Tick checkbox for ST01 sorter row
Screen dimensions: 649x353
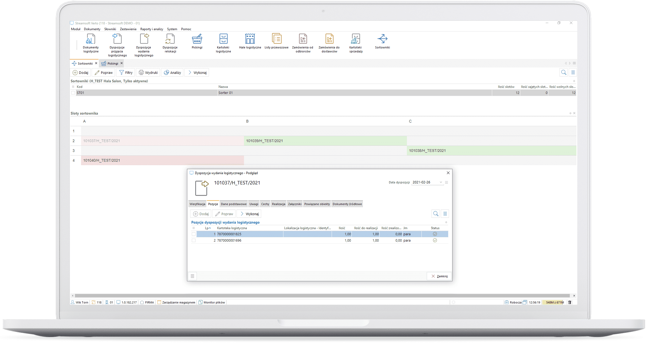pyautogui.click(x=73, y=93)
